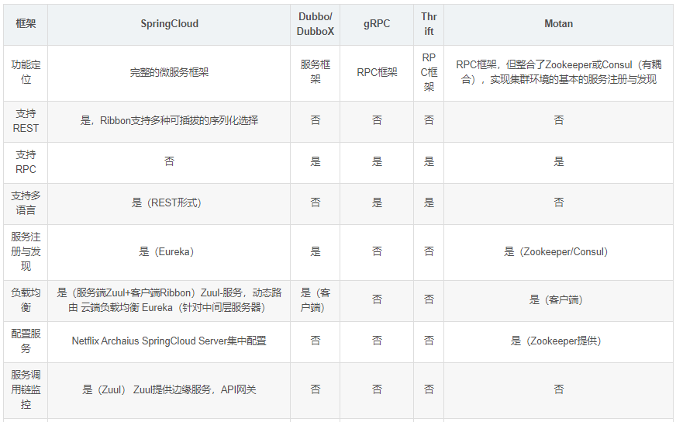Select the 支持多语言 row label
The height and width of the screenshot is (422, 676).
coord(26,203)
